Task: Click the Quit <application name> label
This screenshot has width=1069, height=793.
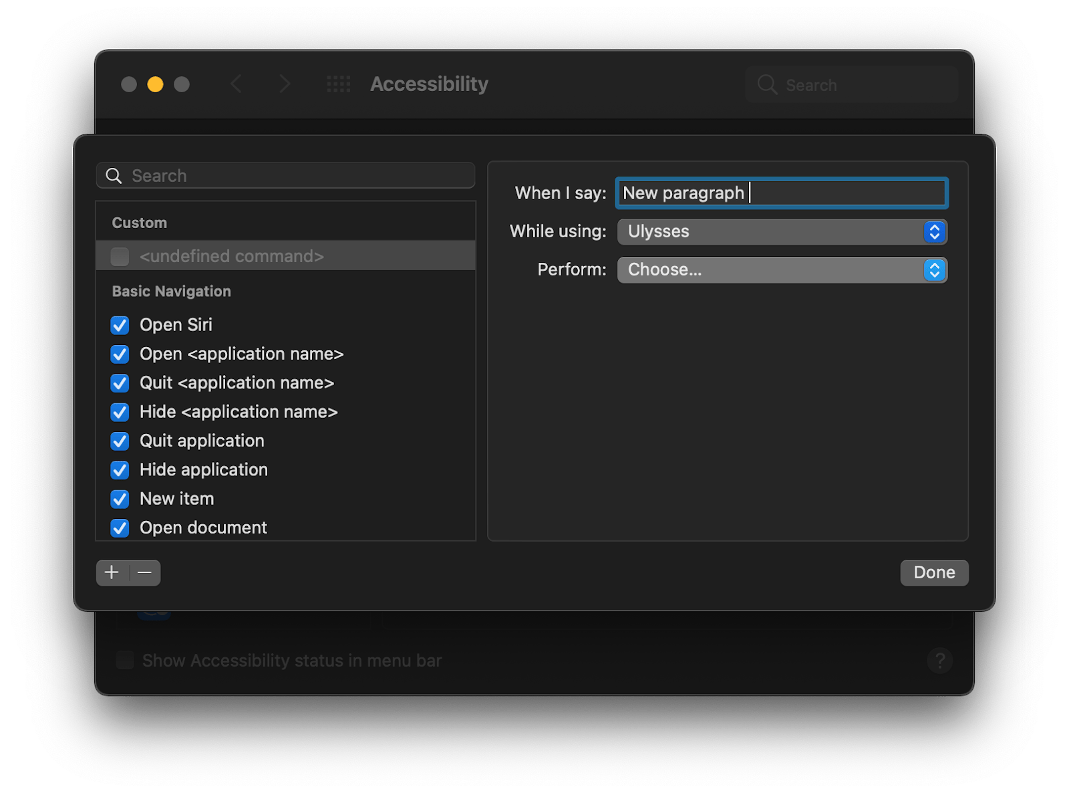Action: [x=237, y=383]
